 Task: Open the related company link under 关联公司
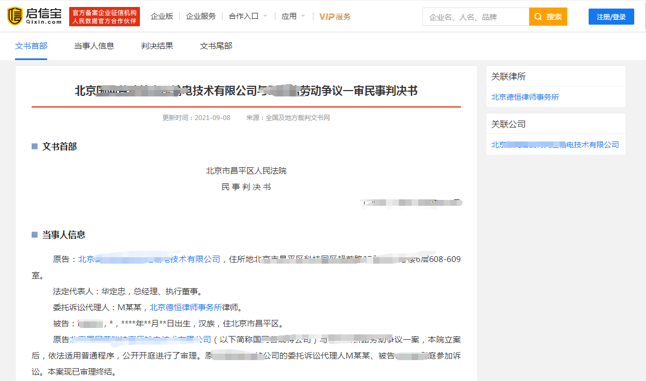[555, 145]
